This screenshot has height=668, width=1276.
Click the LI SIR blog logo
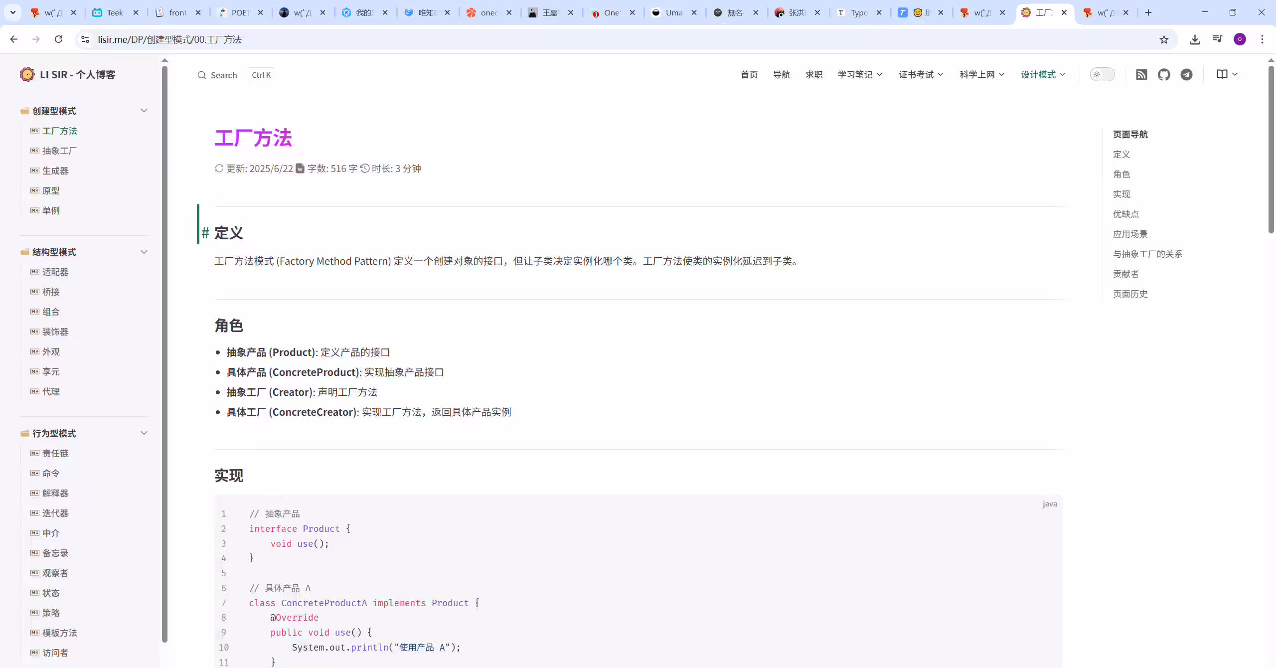click(x=27, y=74)
